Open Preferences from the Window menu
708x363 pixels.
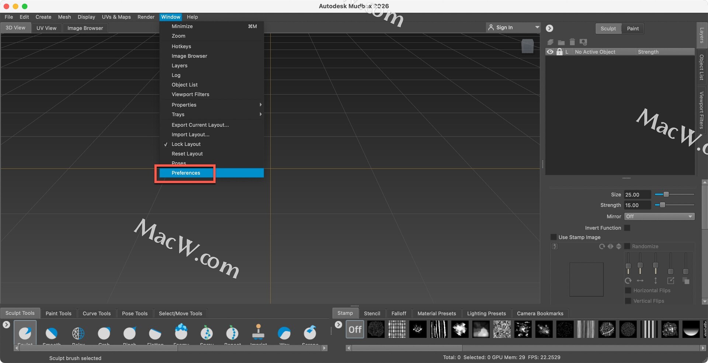(x=212, y=173)
